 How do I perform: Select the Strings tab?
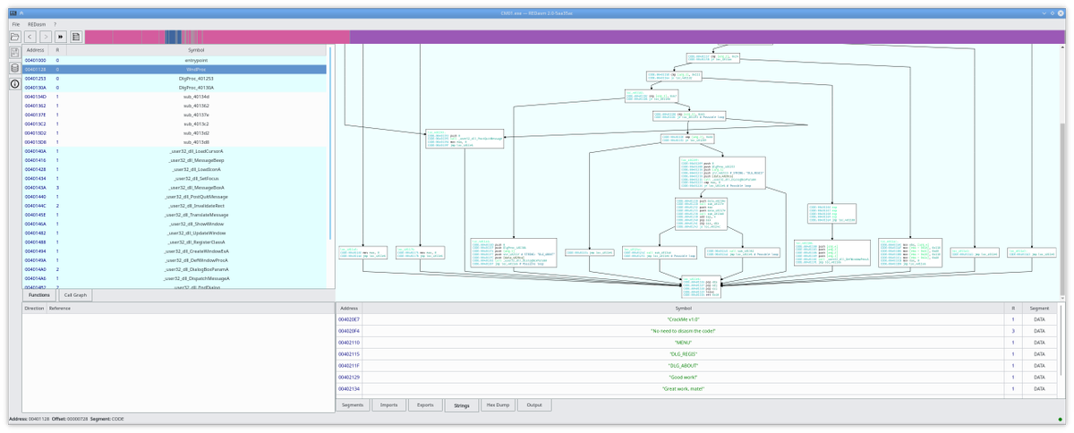pyautogui.click(x=461, y=405)
